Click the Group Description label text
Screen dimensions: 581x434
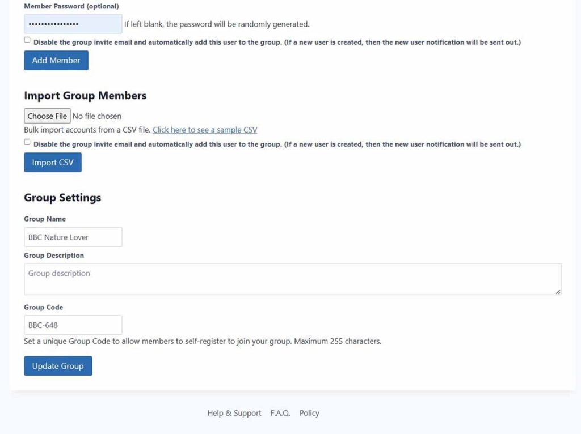tap(54, 256)
